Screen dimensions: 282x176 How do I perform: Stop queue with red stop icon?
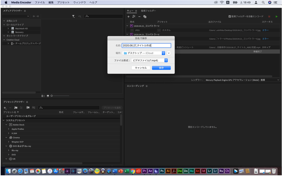point(269,17)
